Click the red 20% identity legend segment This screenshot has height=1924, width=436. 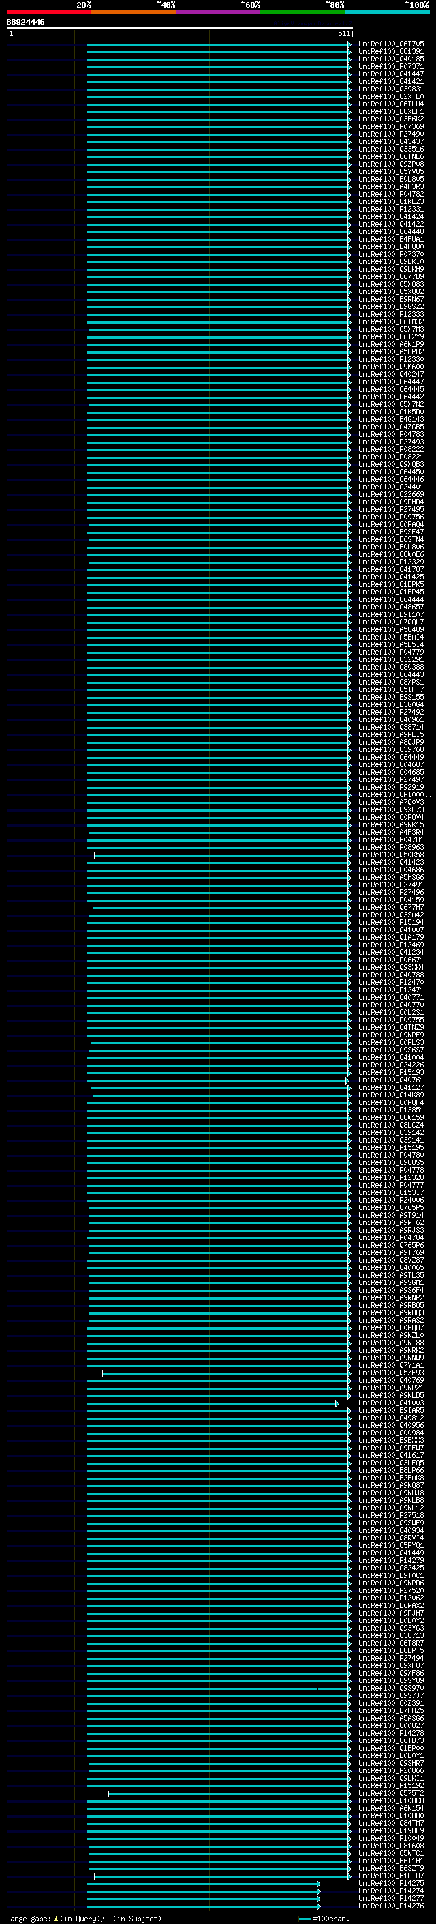49,12
